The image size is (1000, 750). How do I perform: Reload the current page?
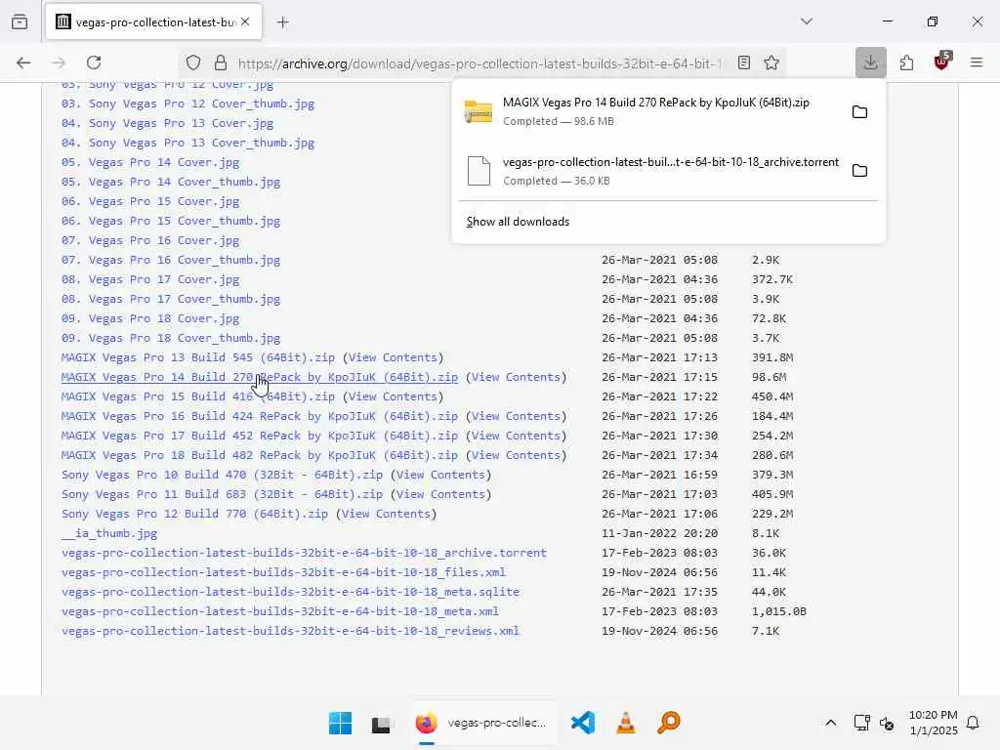pos(94,62)
